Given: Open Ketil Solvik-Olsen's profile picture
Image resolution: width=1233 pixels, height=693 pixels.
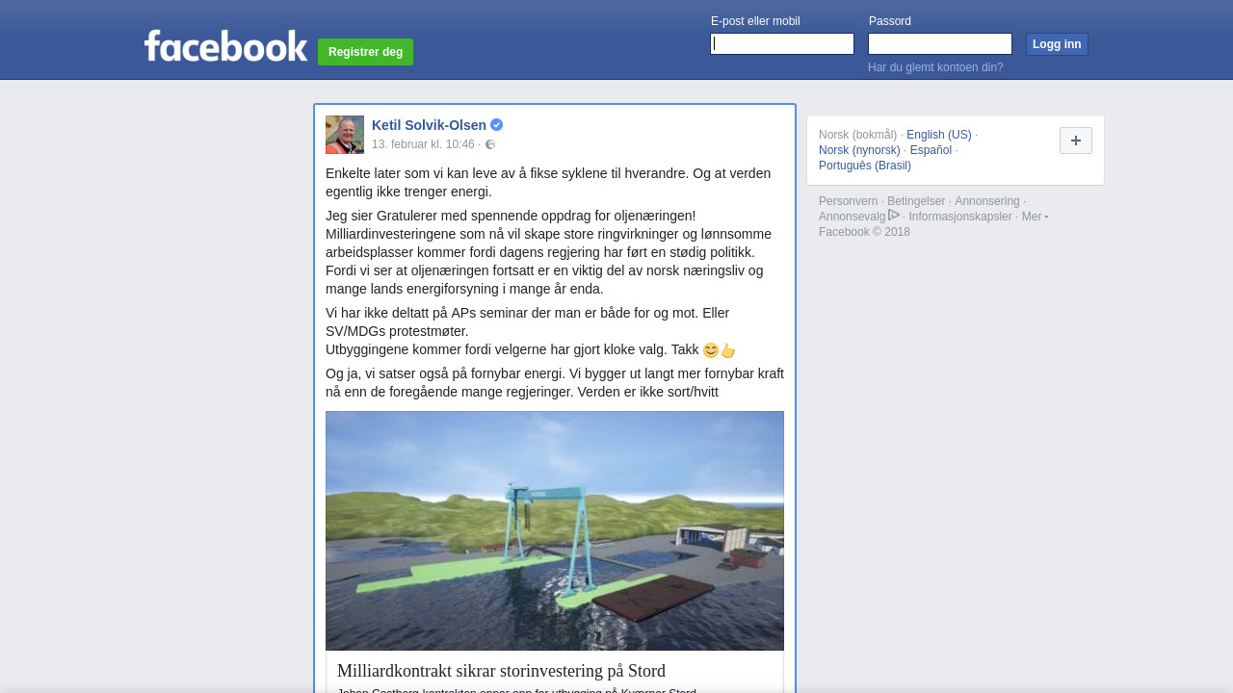Looking at the screenshot, I should [x=345, y=135].
